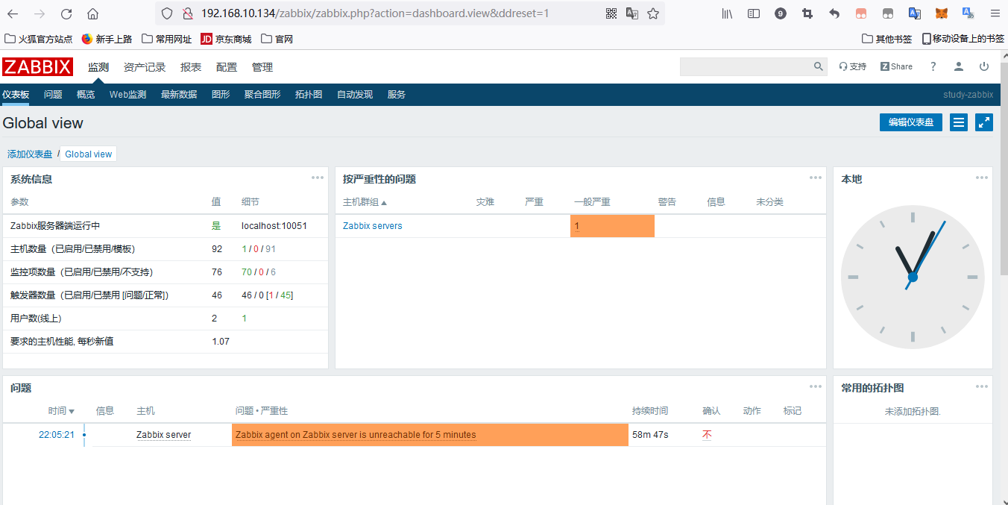This screenshot has width=1008, height=505.
Task: Click the pink two-dot extension icon
Action: tap(861, 13)
